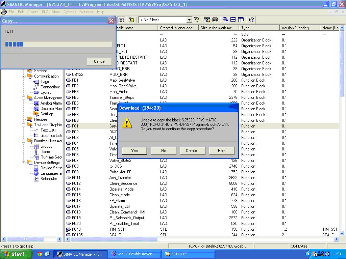Click the context Help pointer icon

click(251, 20)
